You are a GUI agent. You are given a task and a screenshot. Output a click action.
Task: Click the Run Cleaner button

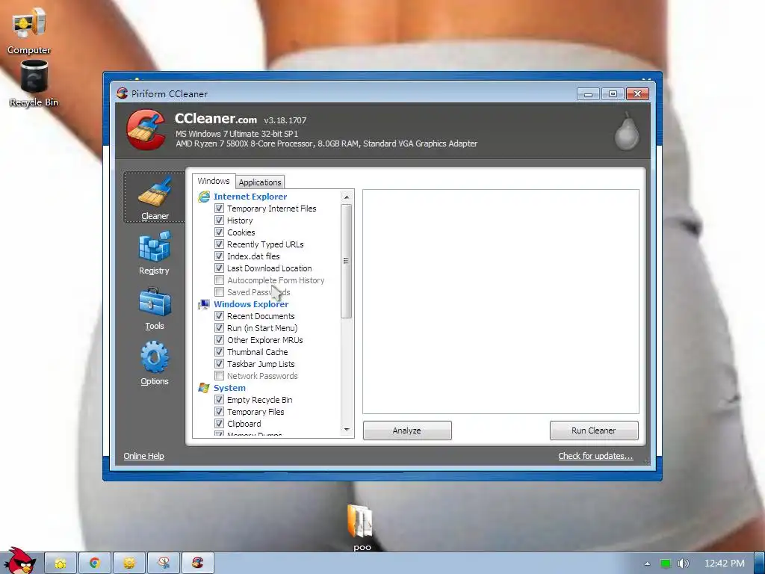pyautogui.click(x=594, y=430)
